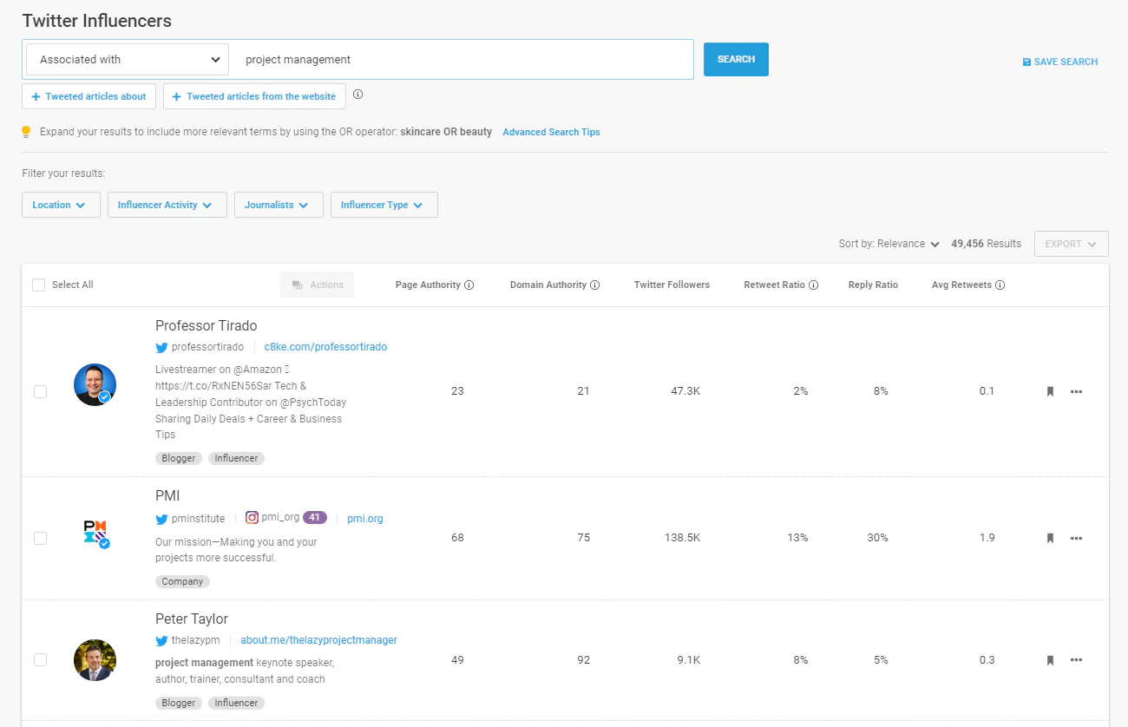Open more options for Professor Tirado

pos(1076,391)
